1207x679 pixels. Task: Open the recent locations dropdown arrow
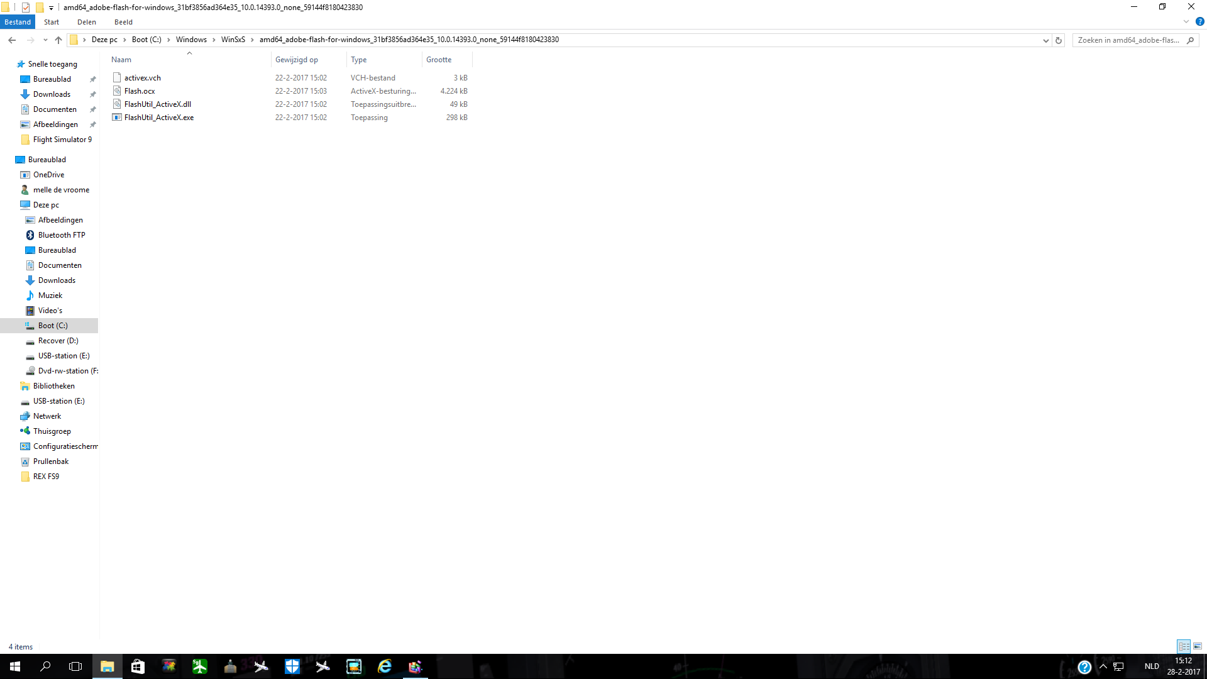click(x=45, y=40)
